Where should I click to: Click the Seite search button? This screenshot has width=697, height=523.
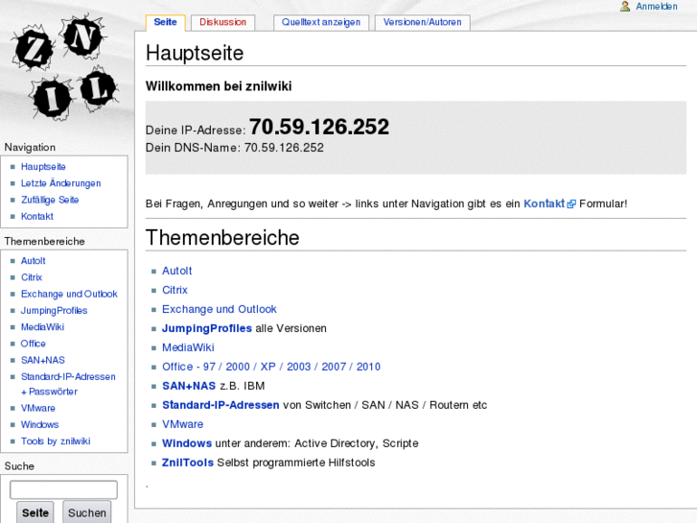35,512
